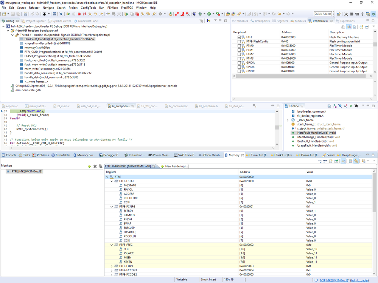Image resolution: width=378 pixels, height=283 pixels.
Task: Check the FTFE-FlashConfig peripheral checkbox
Action: pos(239,42)
